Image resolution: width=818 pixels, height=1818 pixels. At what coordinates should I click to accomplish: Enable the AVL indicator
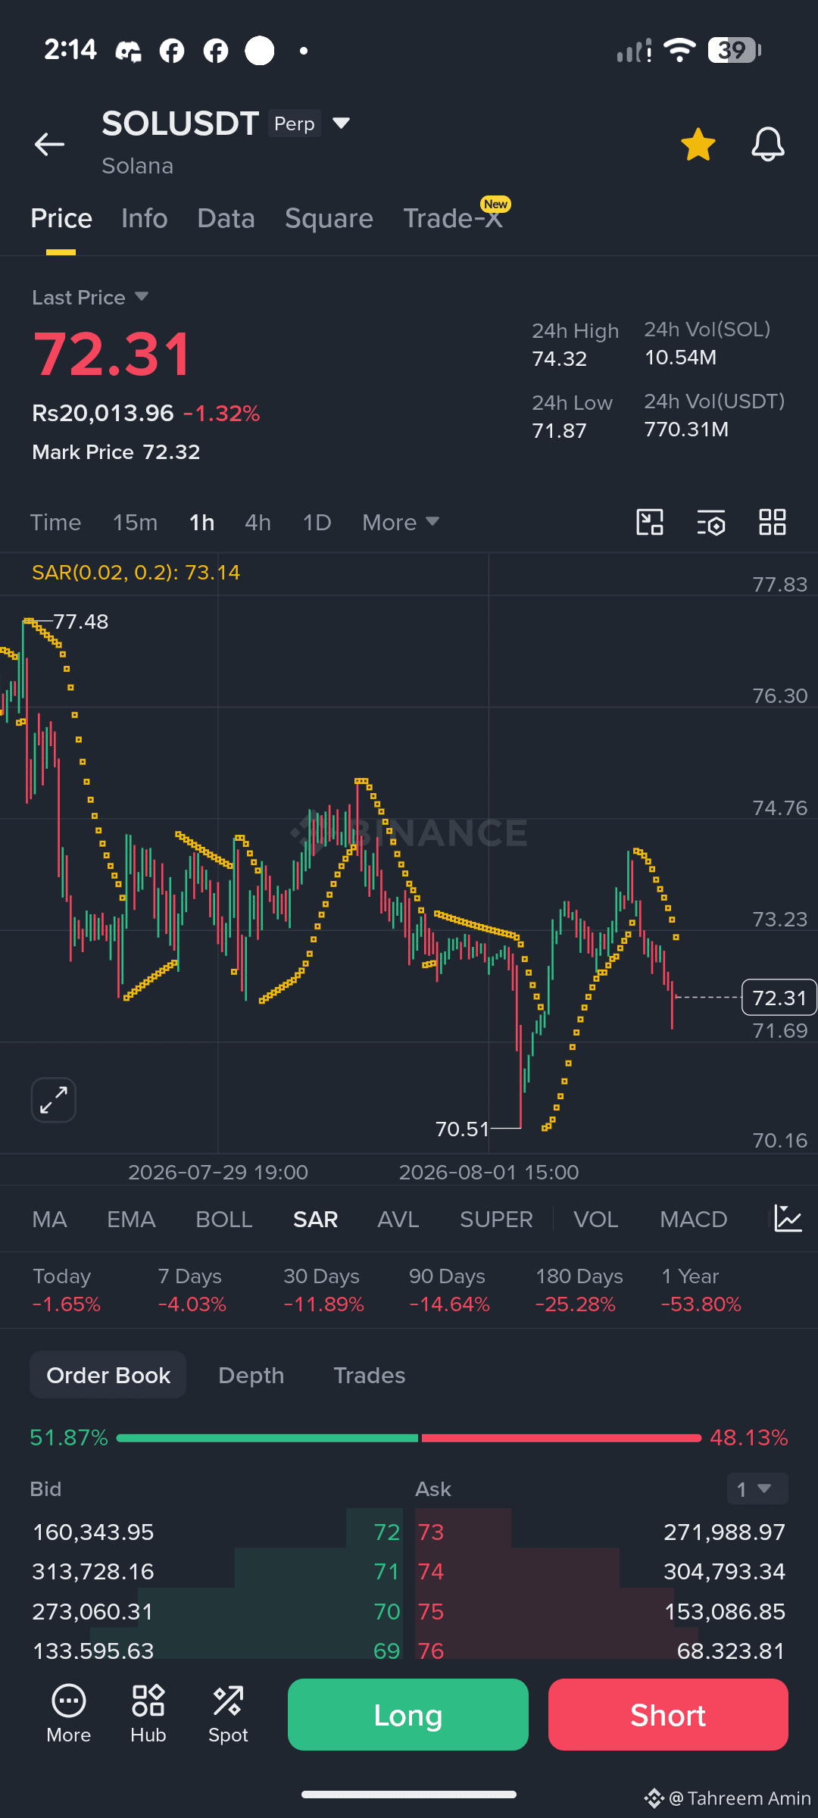coord(398,1219)
